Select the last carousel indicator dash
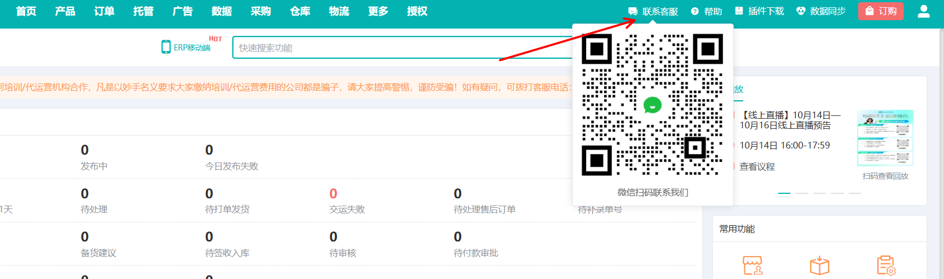The width and height of the screenshot is (944, 279). (x=855, y=193)
